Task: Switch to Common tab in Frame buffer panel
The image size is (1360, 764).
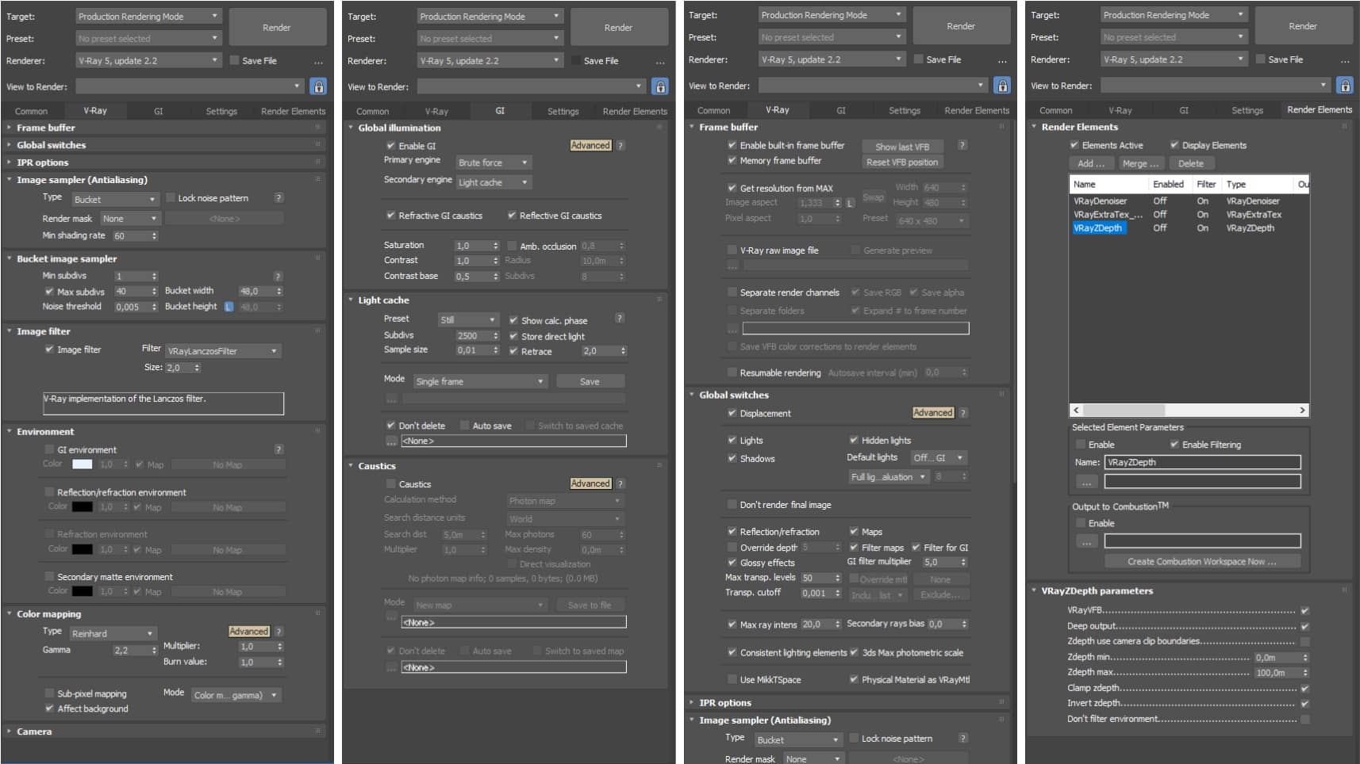Action: click(713, 111)
